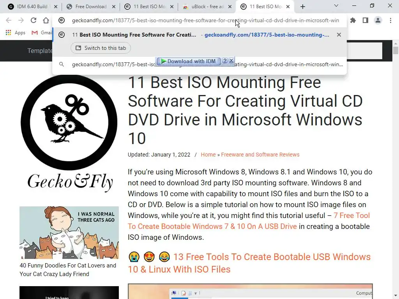The width and height of the screenshot is (399, 299).
Task: Open the Template navigation item
Action: coord(40,51)
